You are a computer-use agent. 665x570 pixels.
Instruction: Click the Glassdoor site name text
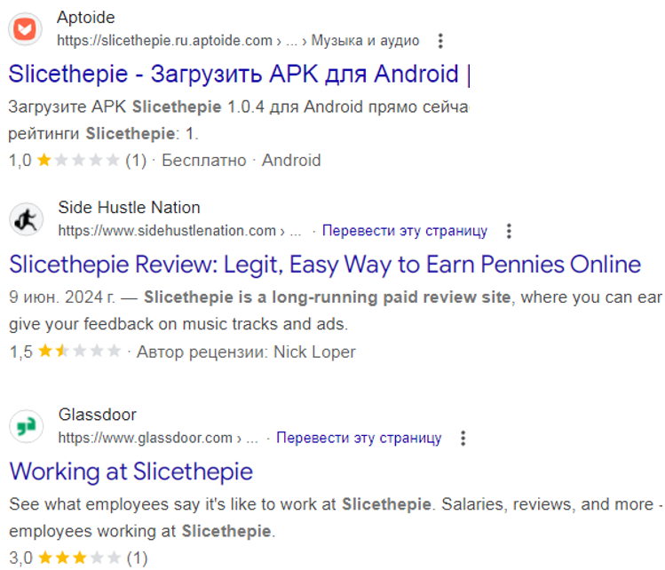[97, 415]
